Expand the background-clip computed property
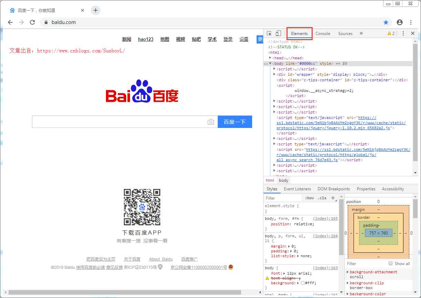 click(x=348, y=283)
